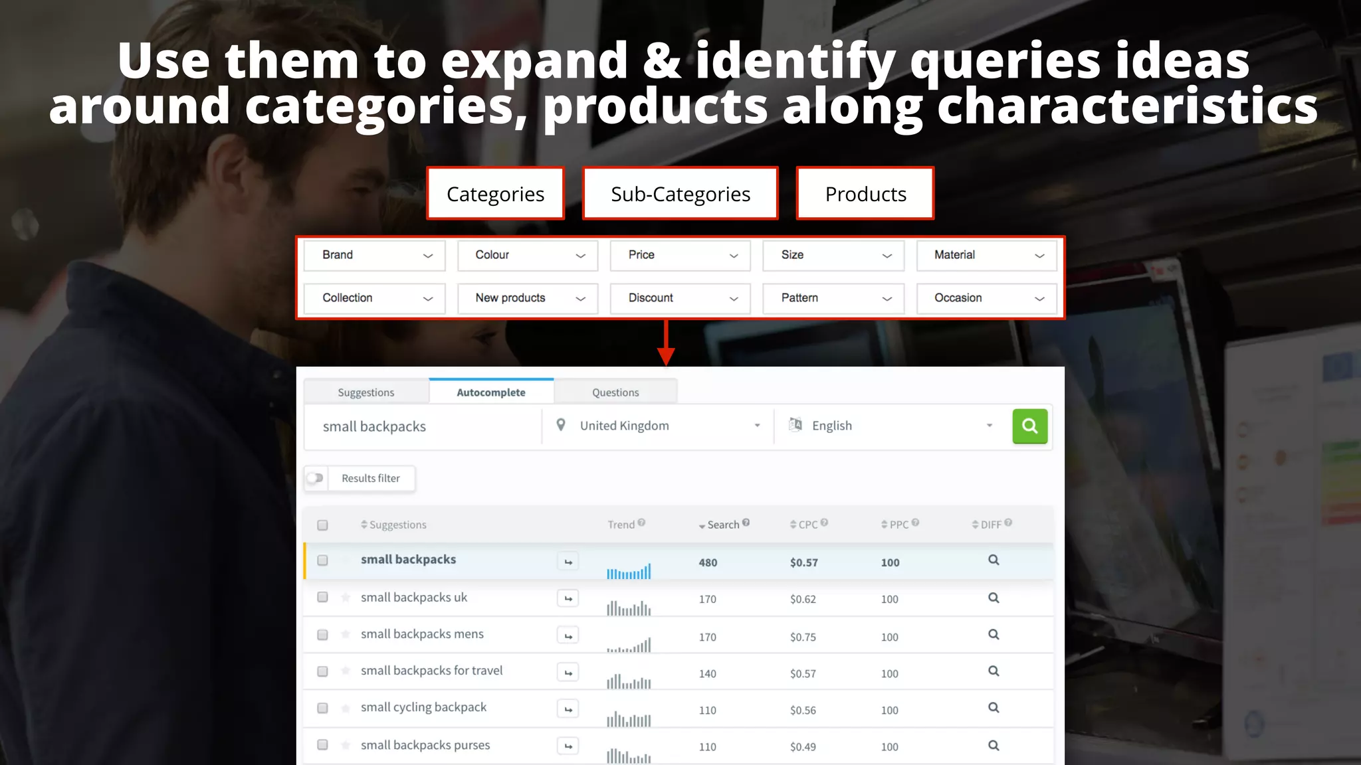Star the small backpacks mens suggestion
The image size is (1361, 765).
(346, 634)
